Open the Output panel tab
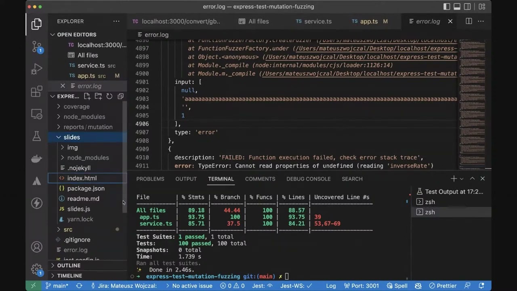The width and height of the screenshot is (517, 291). coord(186,179)
